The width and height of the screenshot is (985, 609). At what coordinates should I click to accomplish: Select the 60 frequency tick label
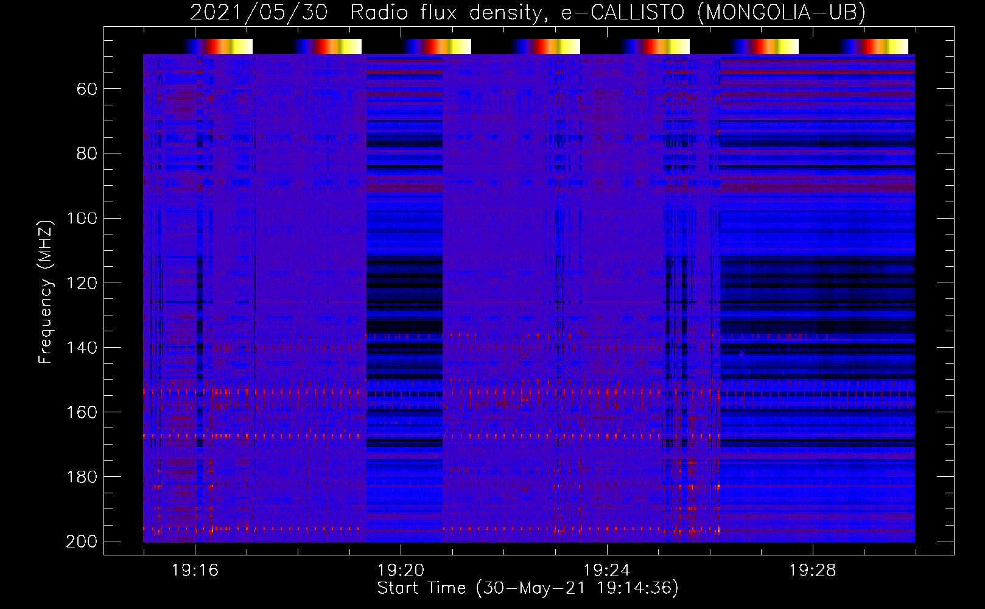tap(87, 89)
